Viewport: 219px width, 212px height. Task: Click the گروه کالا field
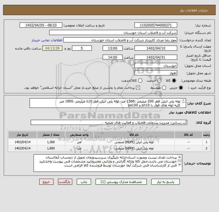(x=109, y=123)
